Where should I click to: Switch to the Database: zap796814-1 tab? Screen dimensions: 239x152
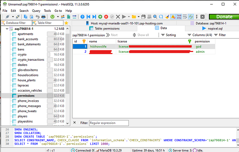point(208,23)
